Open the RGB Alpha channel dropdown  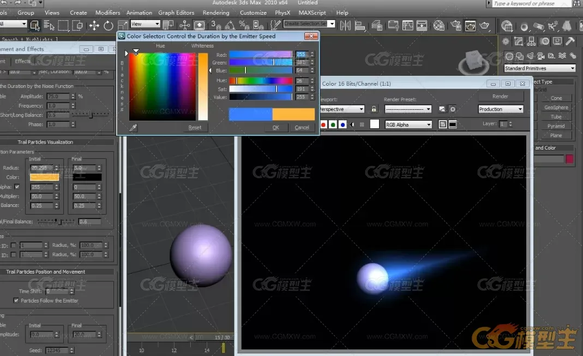(x=408, y=124)
